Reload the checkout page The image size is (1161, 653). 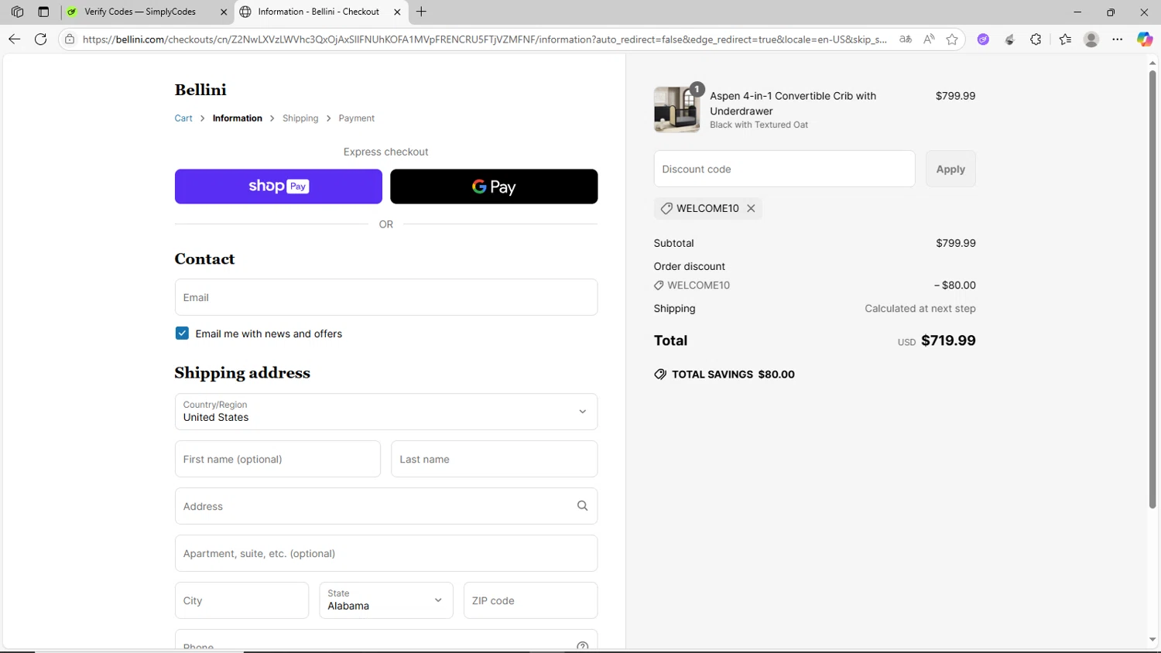pos(41,39)
